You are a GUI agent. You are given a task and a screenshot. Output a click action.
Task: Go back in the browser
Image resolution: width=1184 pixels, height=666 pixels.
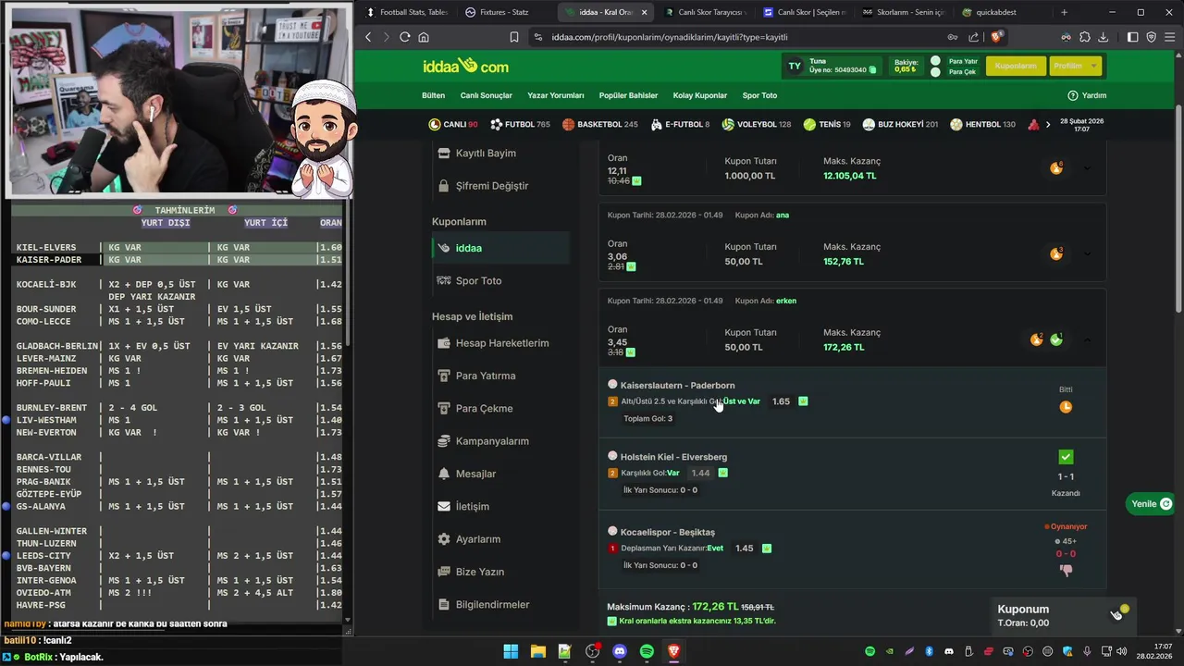(x=367, y=37)
